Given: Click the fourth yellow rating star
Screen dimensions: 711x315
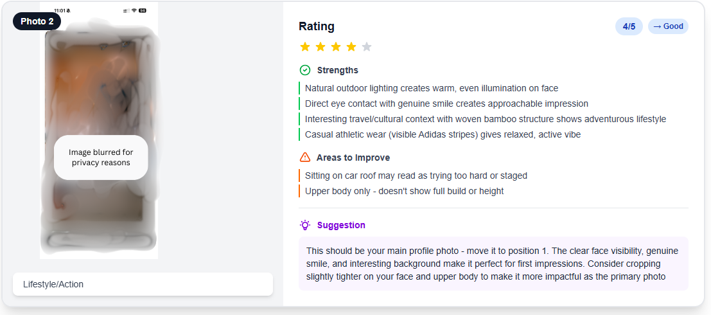Looking at the screenshot, I should pyautogui.click(x=351, y=47).
